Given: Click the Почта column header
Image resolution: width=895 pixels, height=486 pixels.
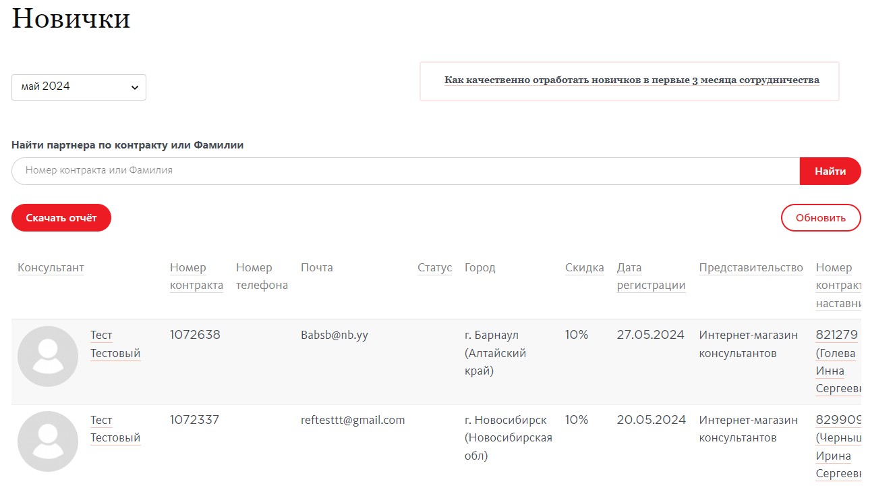Looking at the screenshot, I should point(316,268).
